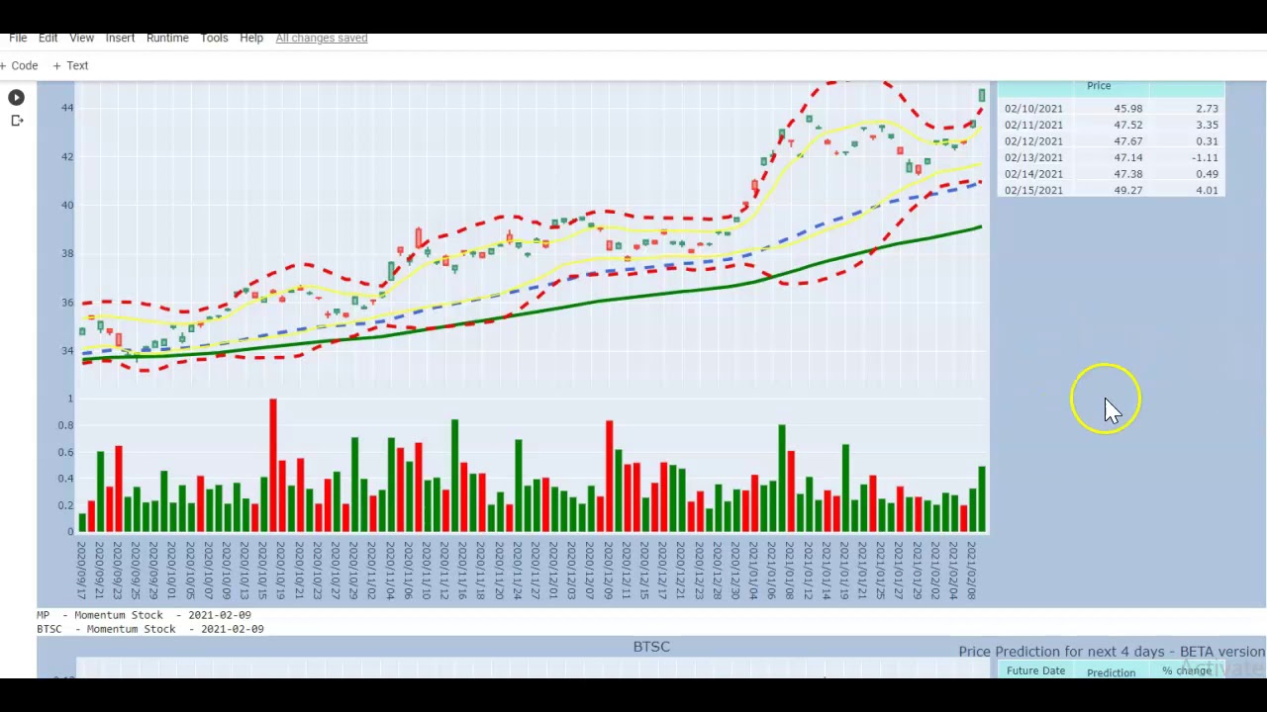Click the predicted price 47.67
This screenshot has width=1267, height=712.
click(x=1127, y=141)
